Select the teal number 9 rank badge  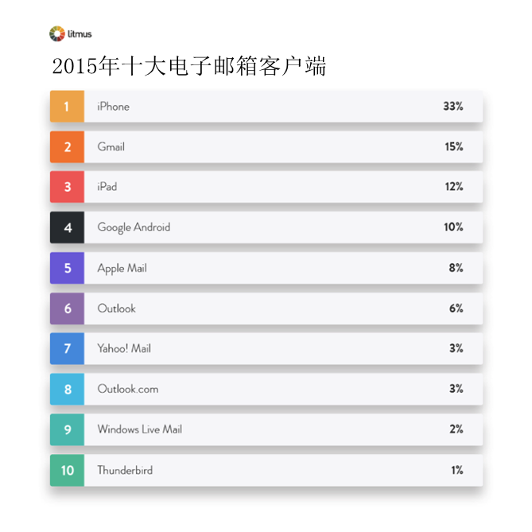pos(67,429)
